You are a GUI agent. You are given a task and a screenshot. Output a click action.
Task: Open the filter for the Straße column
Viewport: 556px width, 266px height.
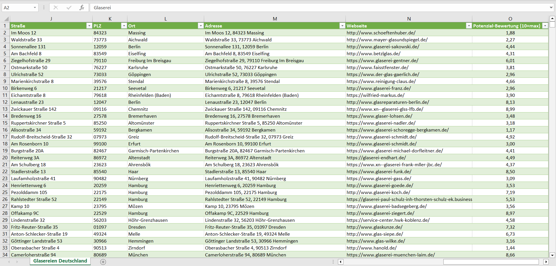point(89,26)
